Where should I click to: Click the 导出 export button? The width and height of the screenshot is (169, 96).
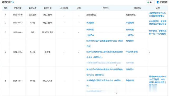(x=150, y=2)
